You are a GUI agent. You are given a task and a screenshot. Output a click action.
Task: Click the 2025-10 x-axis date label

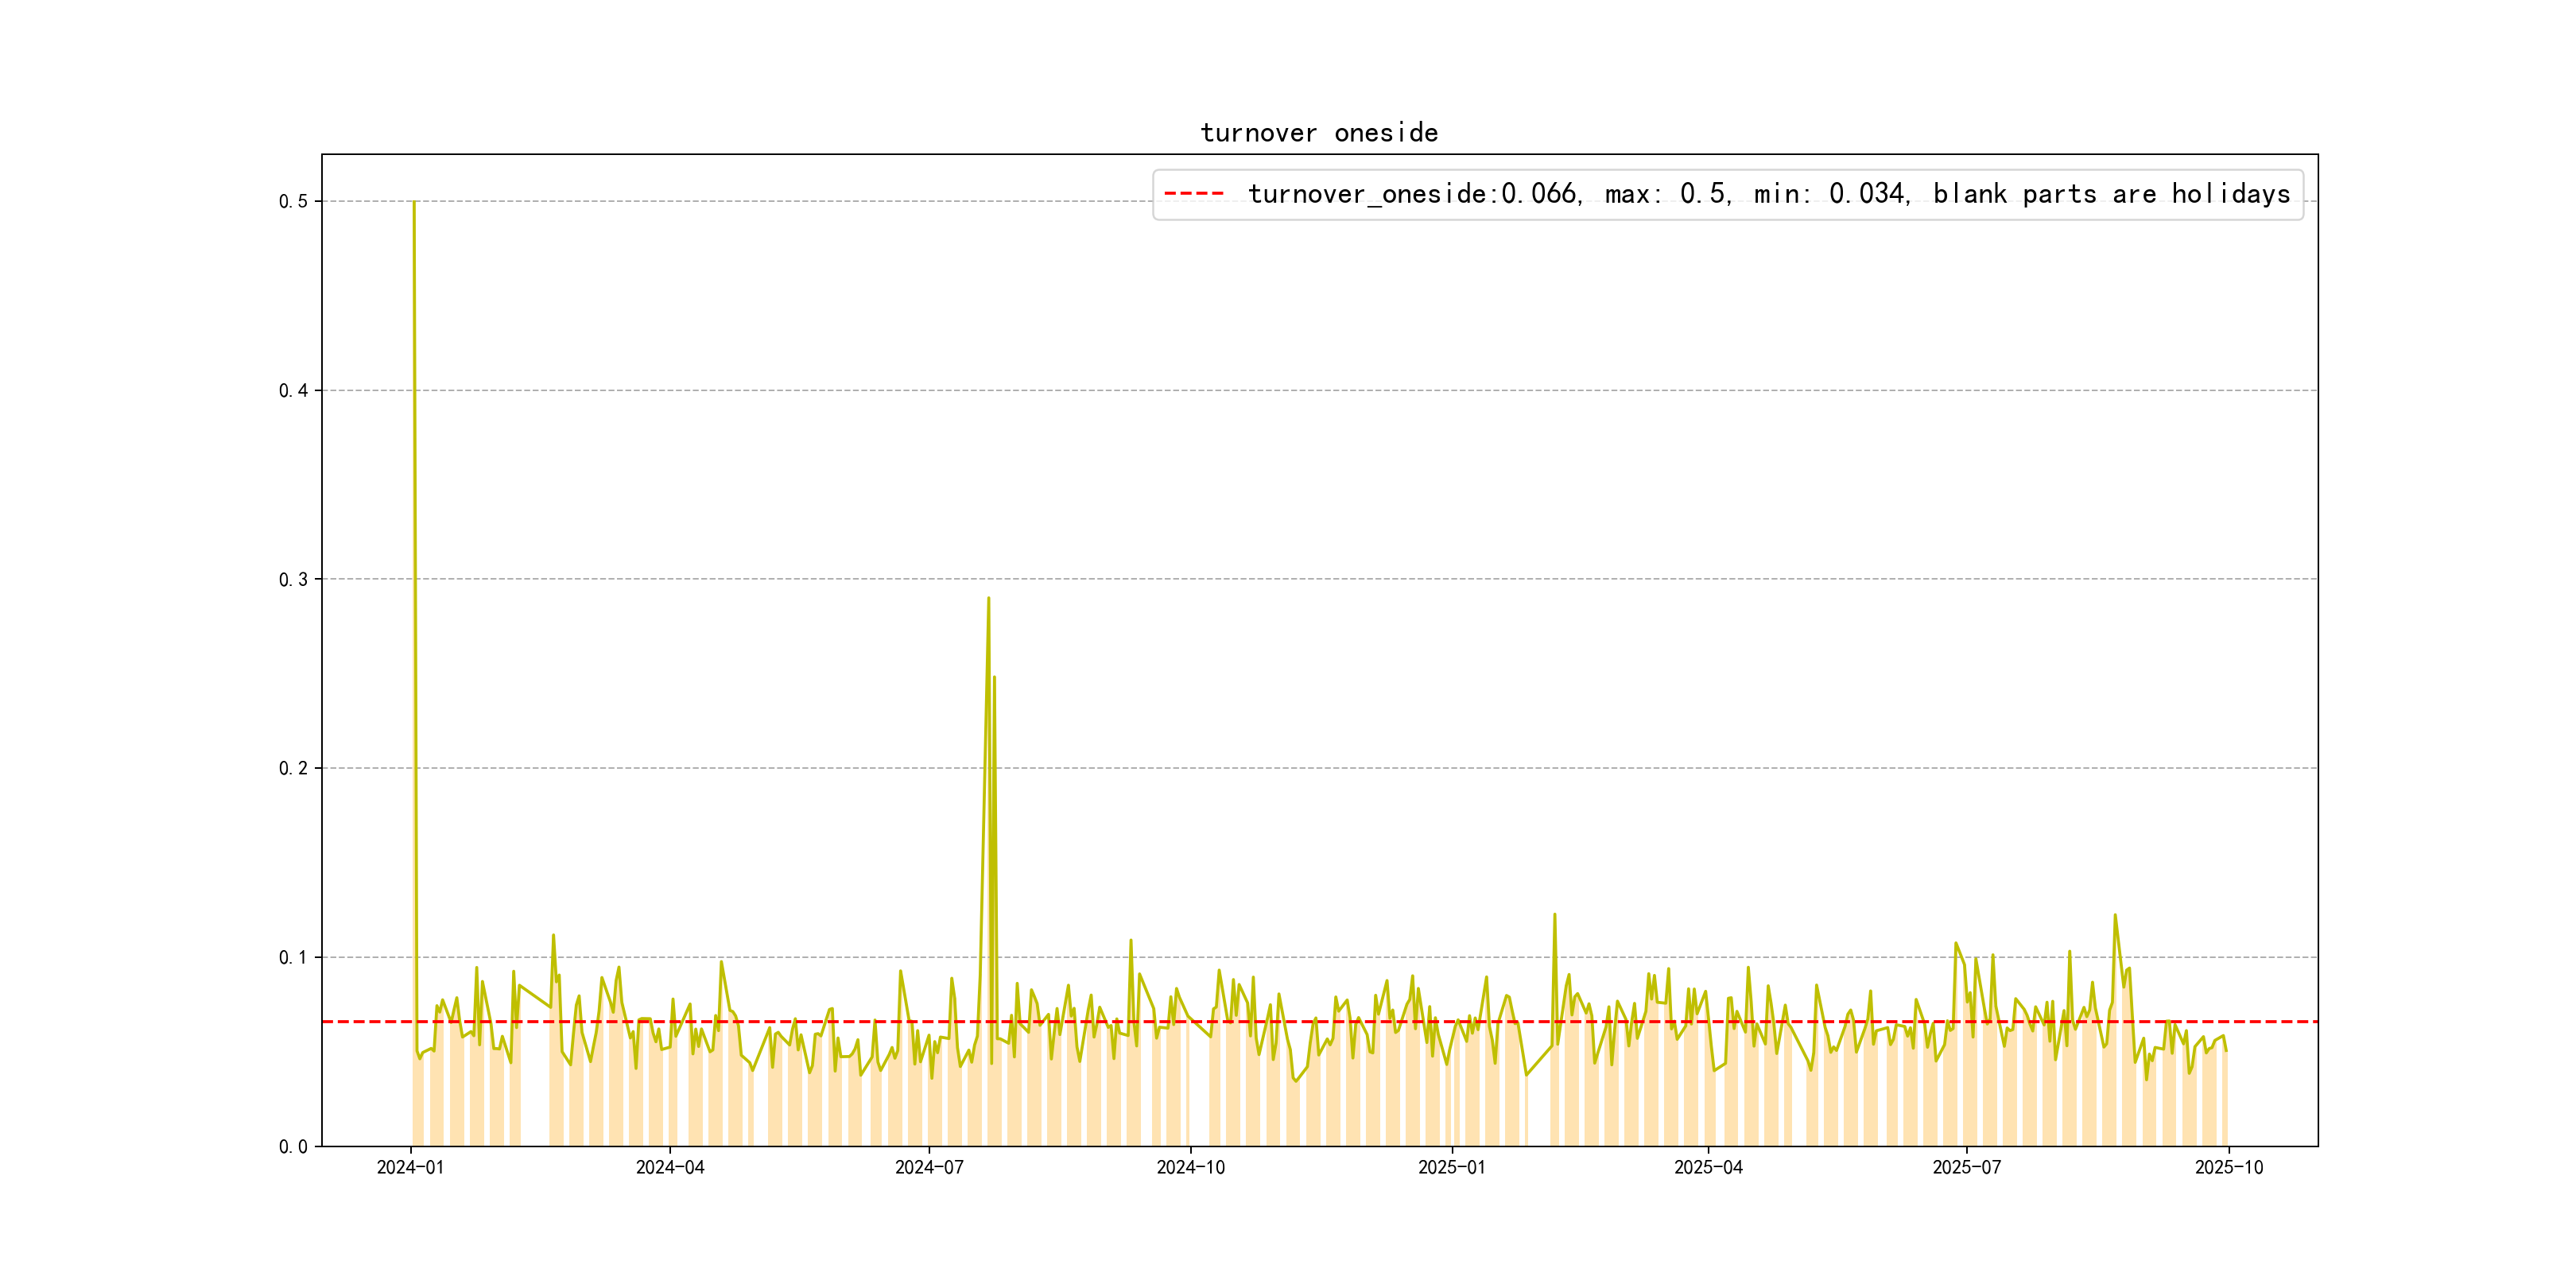2229,1168
